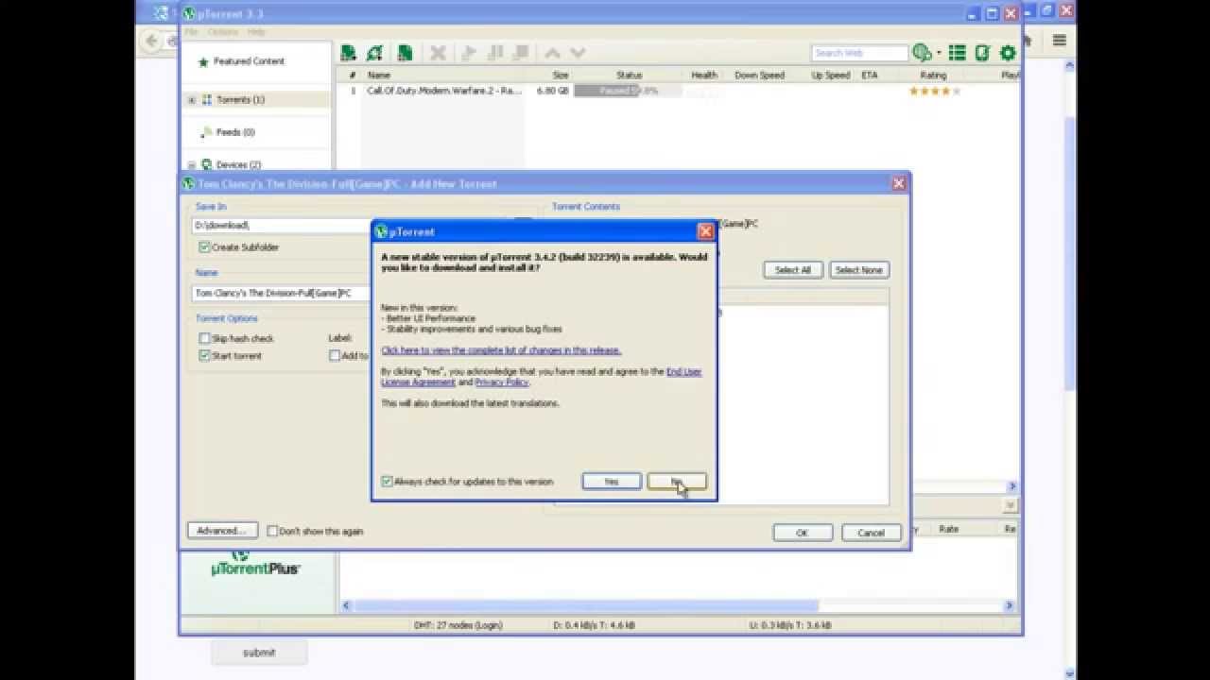Click Cancel in Add New Torrent dialog

pyautogui.click(x=872, y=533)
